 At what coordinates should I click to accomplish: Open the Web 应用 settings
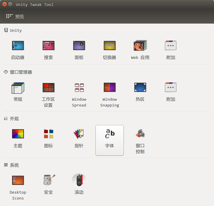click(140, 50)
